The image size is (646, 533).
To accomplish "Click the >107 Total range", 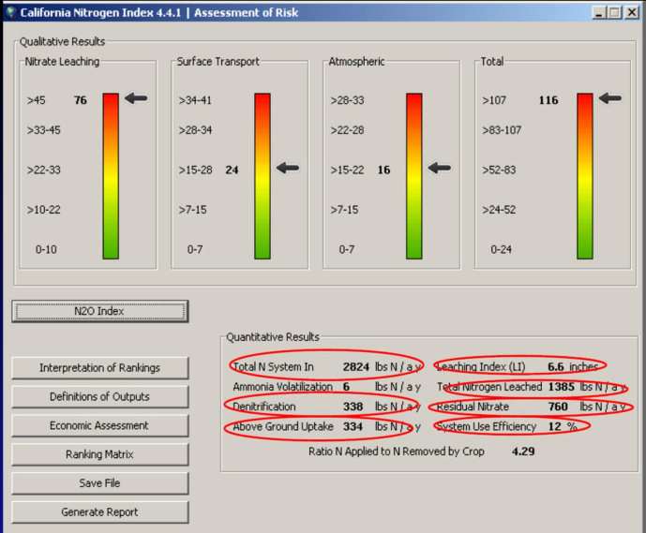I will [x=494, y=100].
